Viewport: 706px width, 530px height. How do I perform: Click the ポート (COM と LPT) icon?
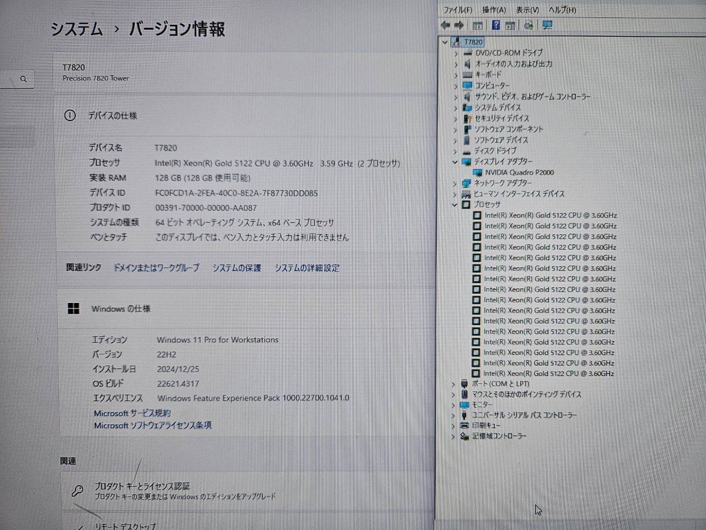[464, 384]
